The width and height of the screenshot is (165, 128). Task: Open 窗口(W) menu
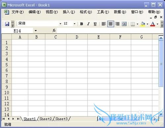pyautogui.click(x=137, y=12)
